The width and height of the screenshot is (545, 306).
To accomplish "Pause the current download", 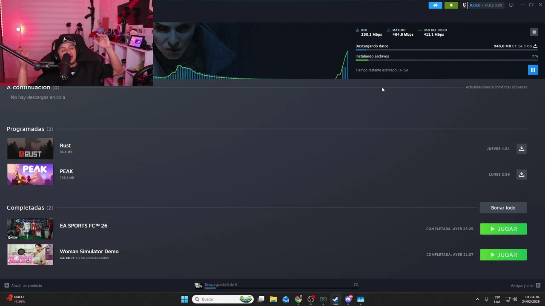I will coord(533,70).
